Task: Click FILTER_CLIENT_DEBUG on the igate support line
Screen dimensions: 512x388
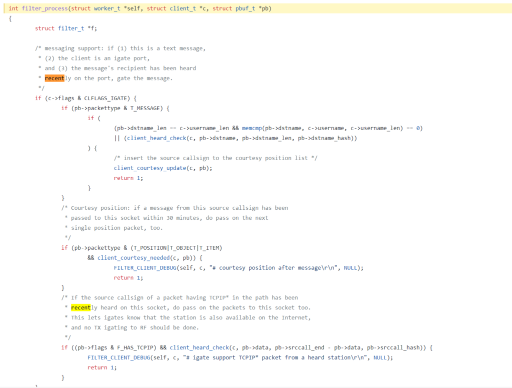Action: point(118,357)
